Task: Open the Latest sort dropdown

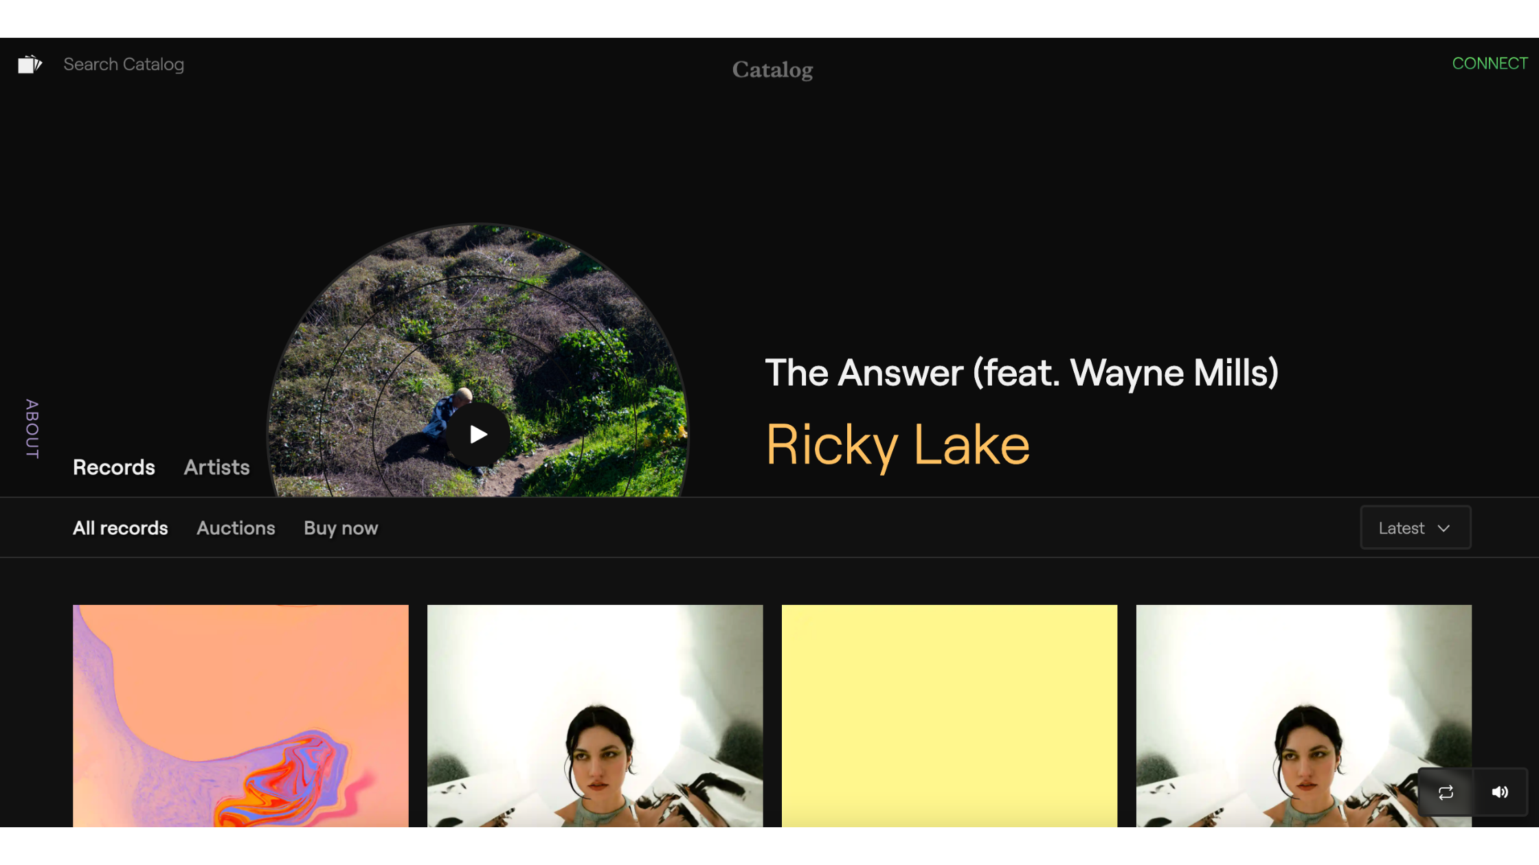Action: point(1415,528)
